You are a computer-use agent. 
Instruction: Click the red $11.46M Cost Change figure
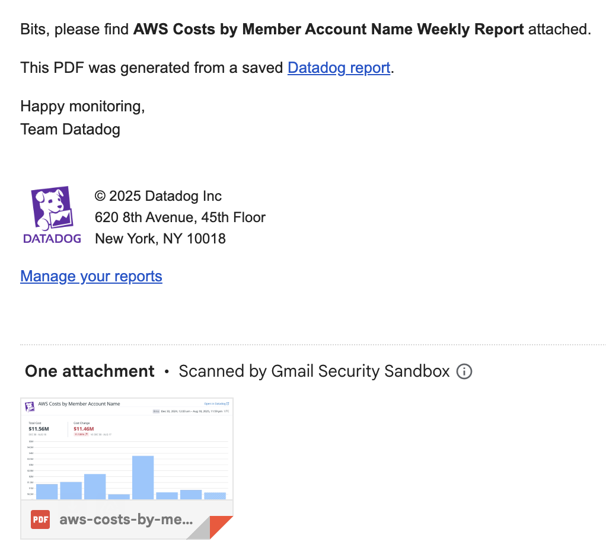tap(84, 429)
